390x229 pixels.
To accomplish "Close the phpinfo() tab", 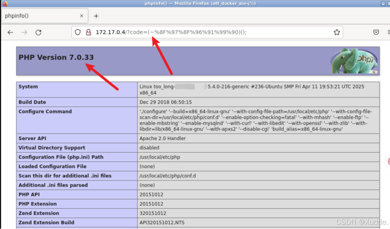I will pos(81,16).
